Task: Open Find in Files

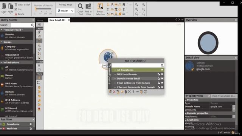Action: coord(88,9)
